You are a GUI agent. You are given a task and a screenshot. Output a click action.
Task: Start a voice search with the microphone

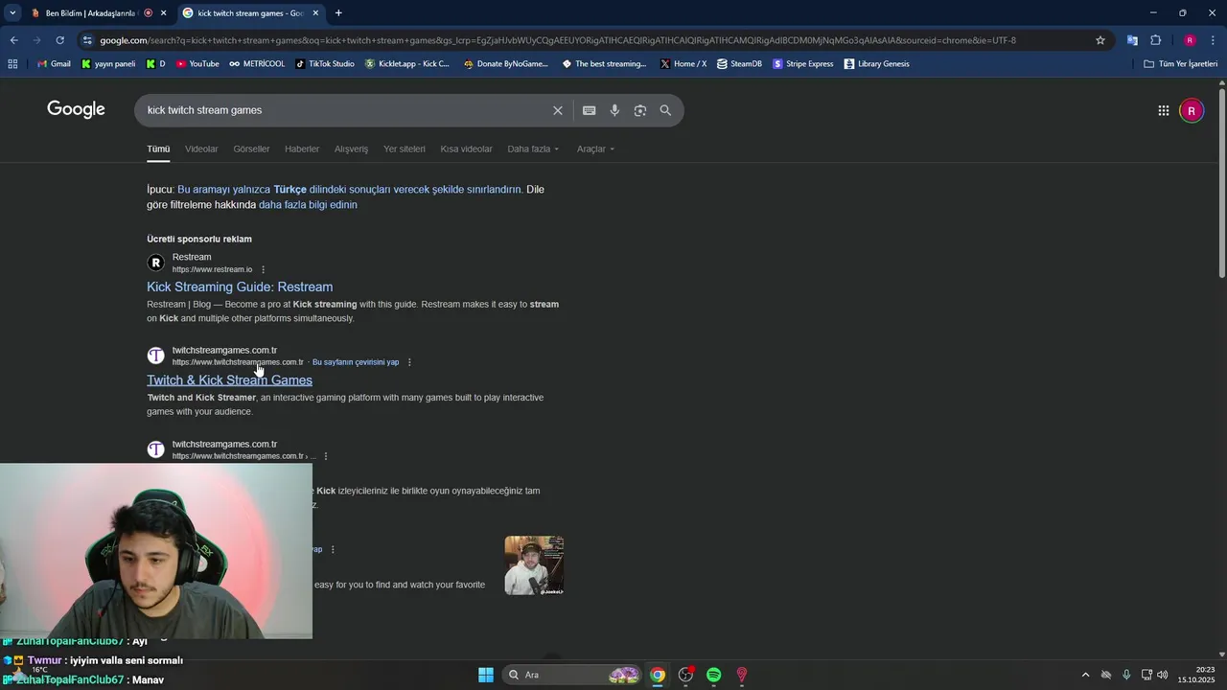click(614, 110)
